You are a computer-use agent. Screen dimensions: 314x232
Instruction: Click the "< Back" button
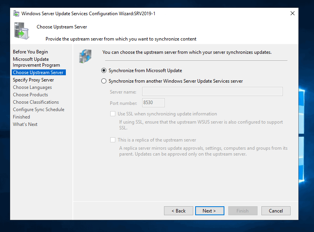178,211
